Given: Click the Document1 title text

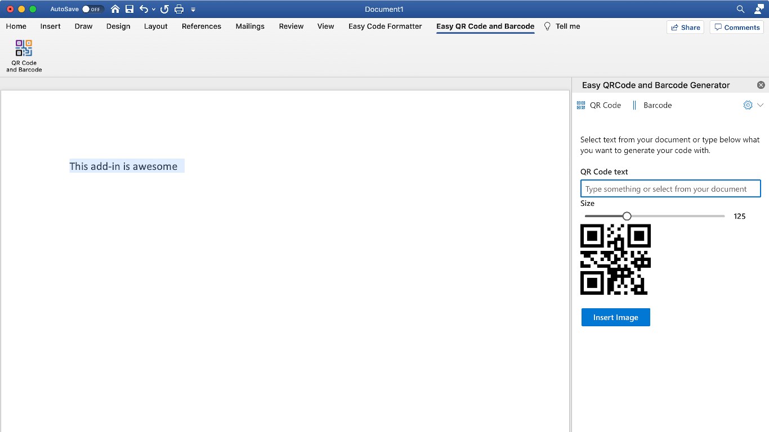Looking at the screenshot, I should click(384, 9).
